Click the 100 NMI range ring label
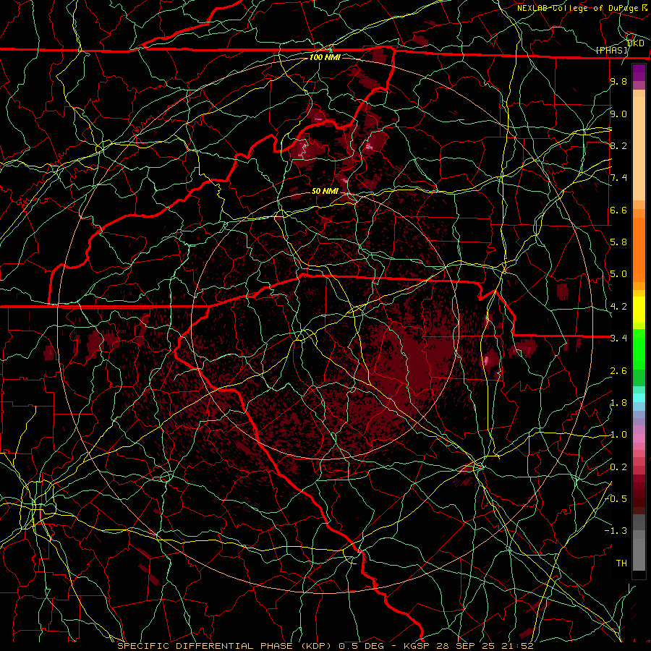The width and height of the screenshot is (651, 651). [x=325, y=57]
